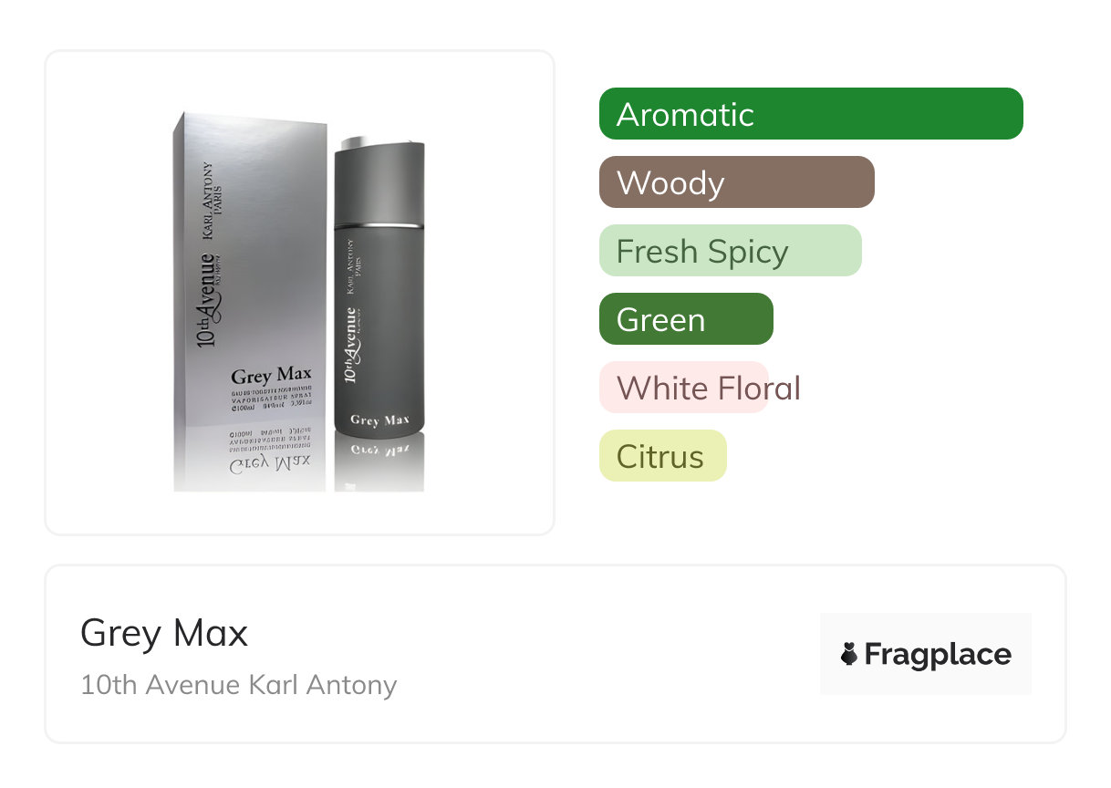The width and height of the screenshot is (1111, 788).
Task: Open the 10th Avenue Karl Antony brand link
Action: click(238, 684)
